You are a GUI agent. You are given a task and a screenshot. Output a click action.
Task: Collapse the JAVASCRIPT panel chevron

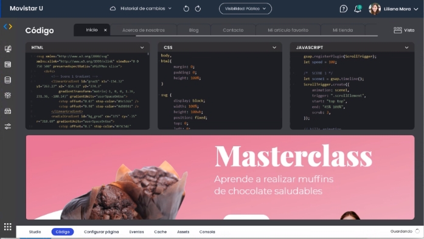coord(406,47)
